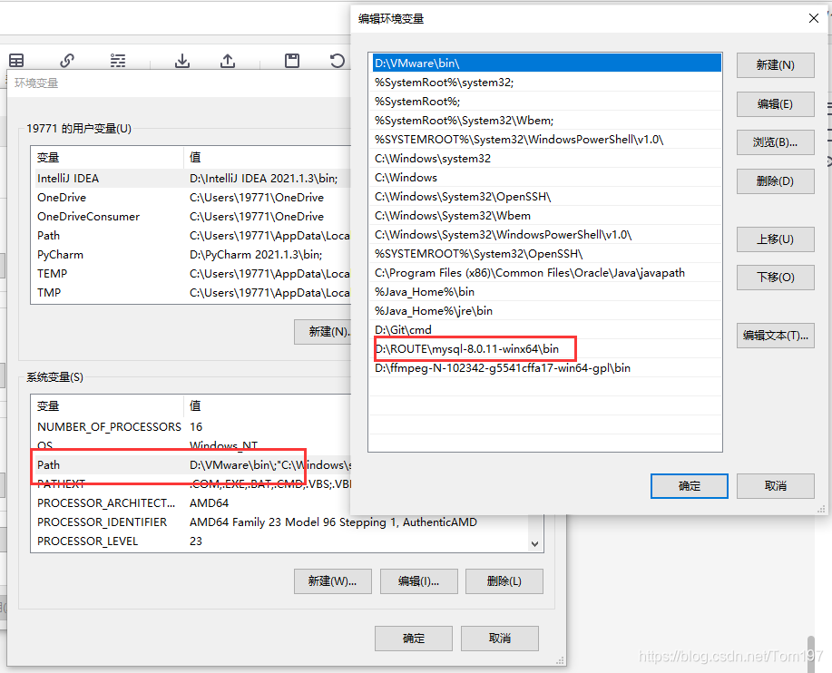
Task: Click the 浏览(B)... button
Action: 775,142
